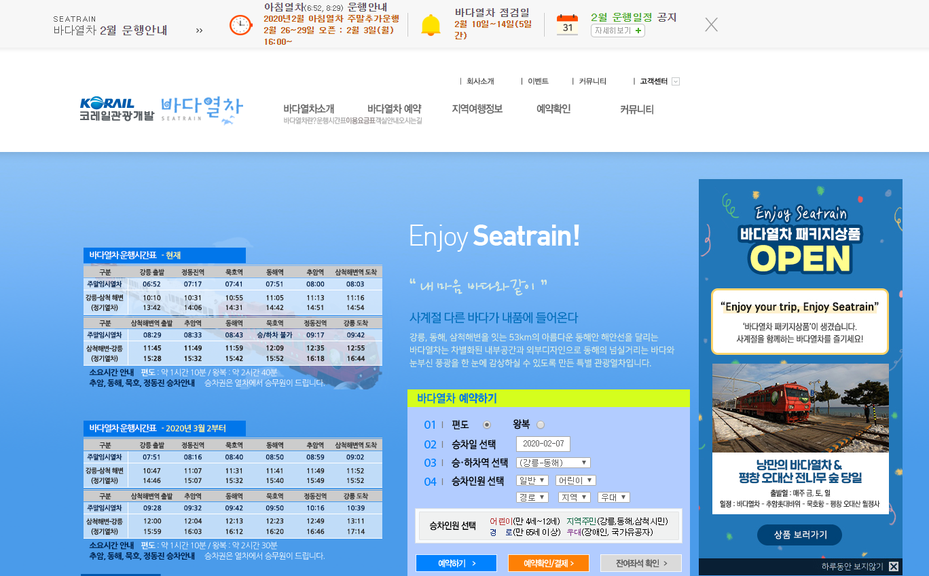Click the 상품 보러가기 button in the banner
This screenshot has width=929, height=576.
point(800,535)
